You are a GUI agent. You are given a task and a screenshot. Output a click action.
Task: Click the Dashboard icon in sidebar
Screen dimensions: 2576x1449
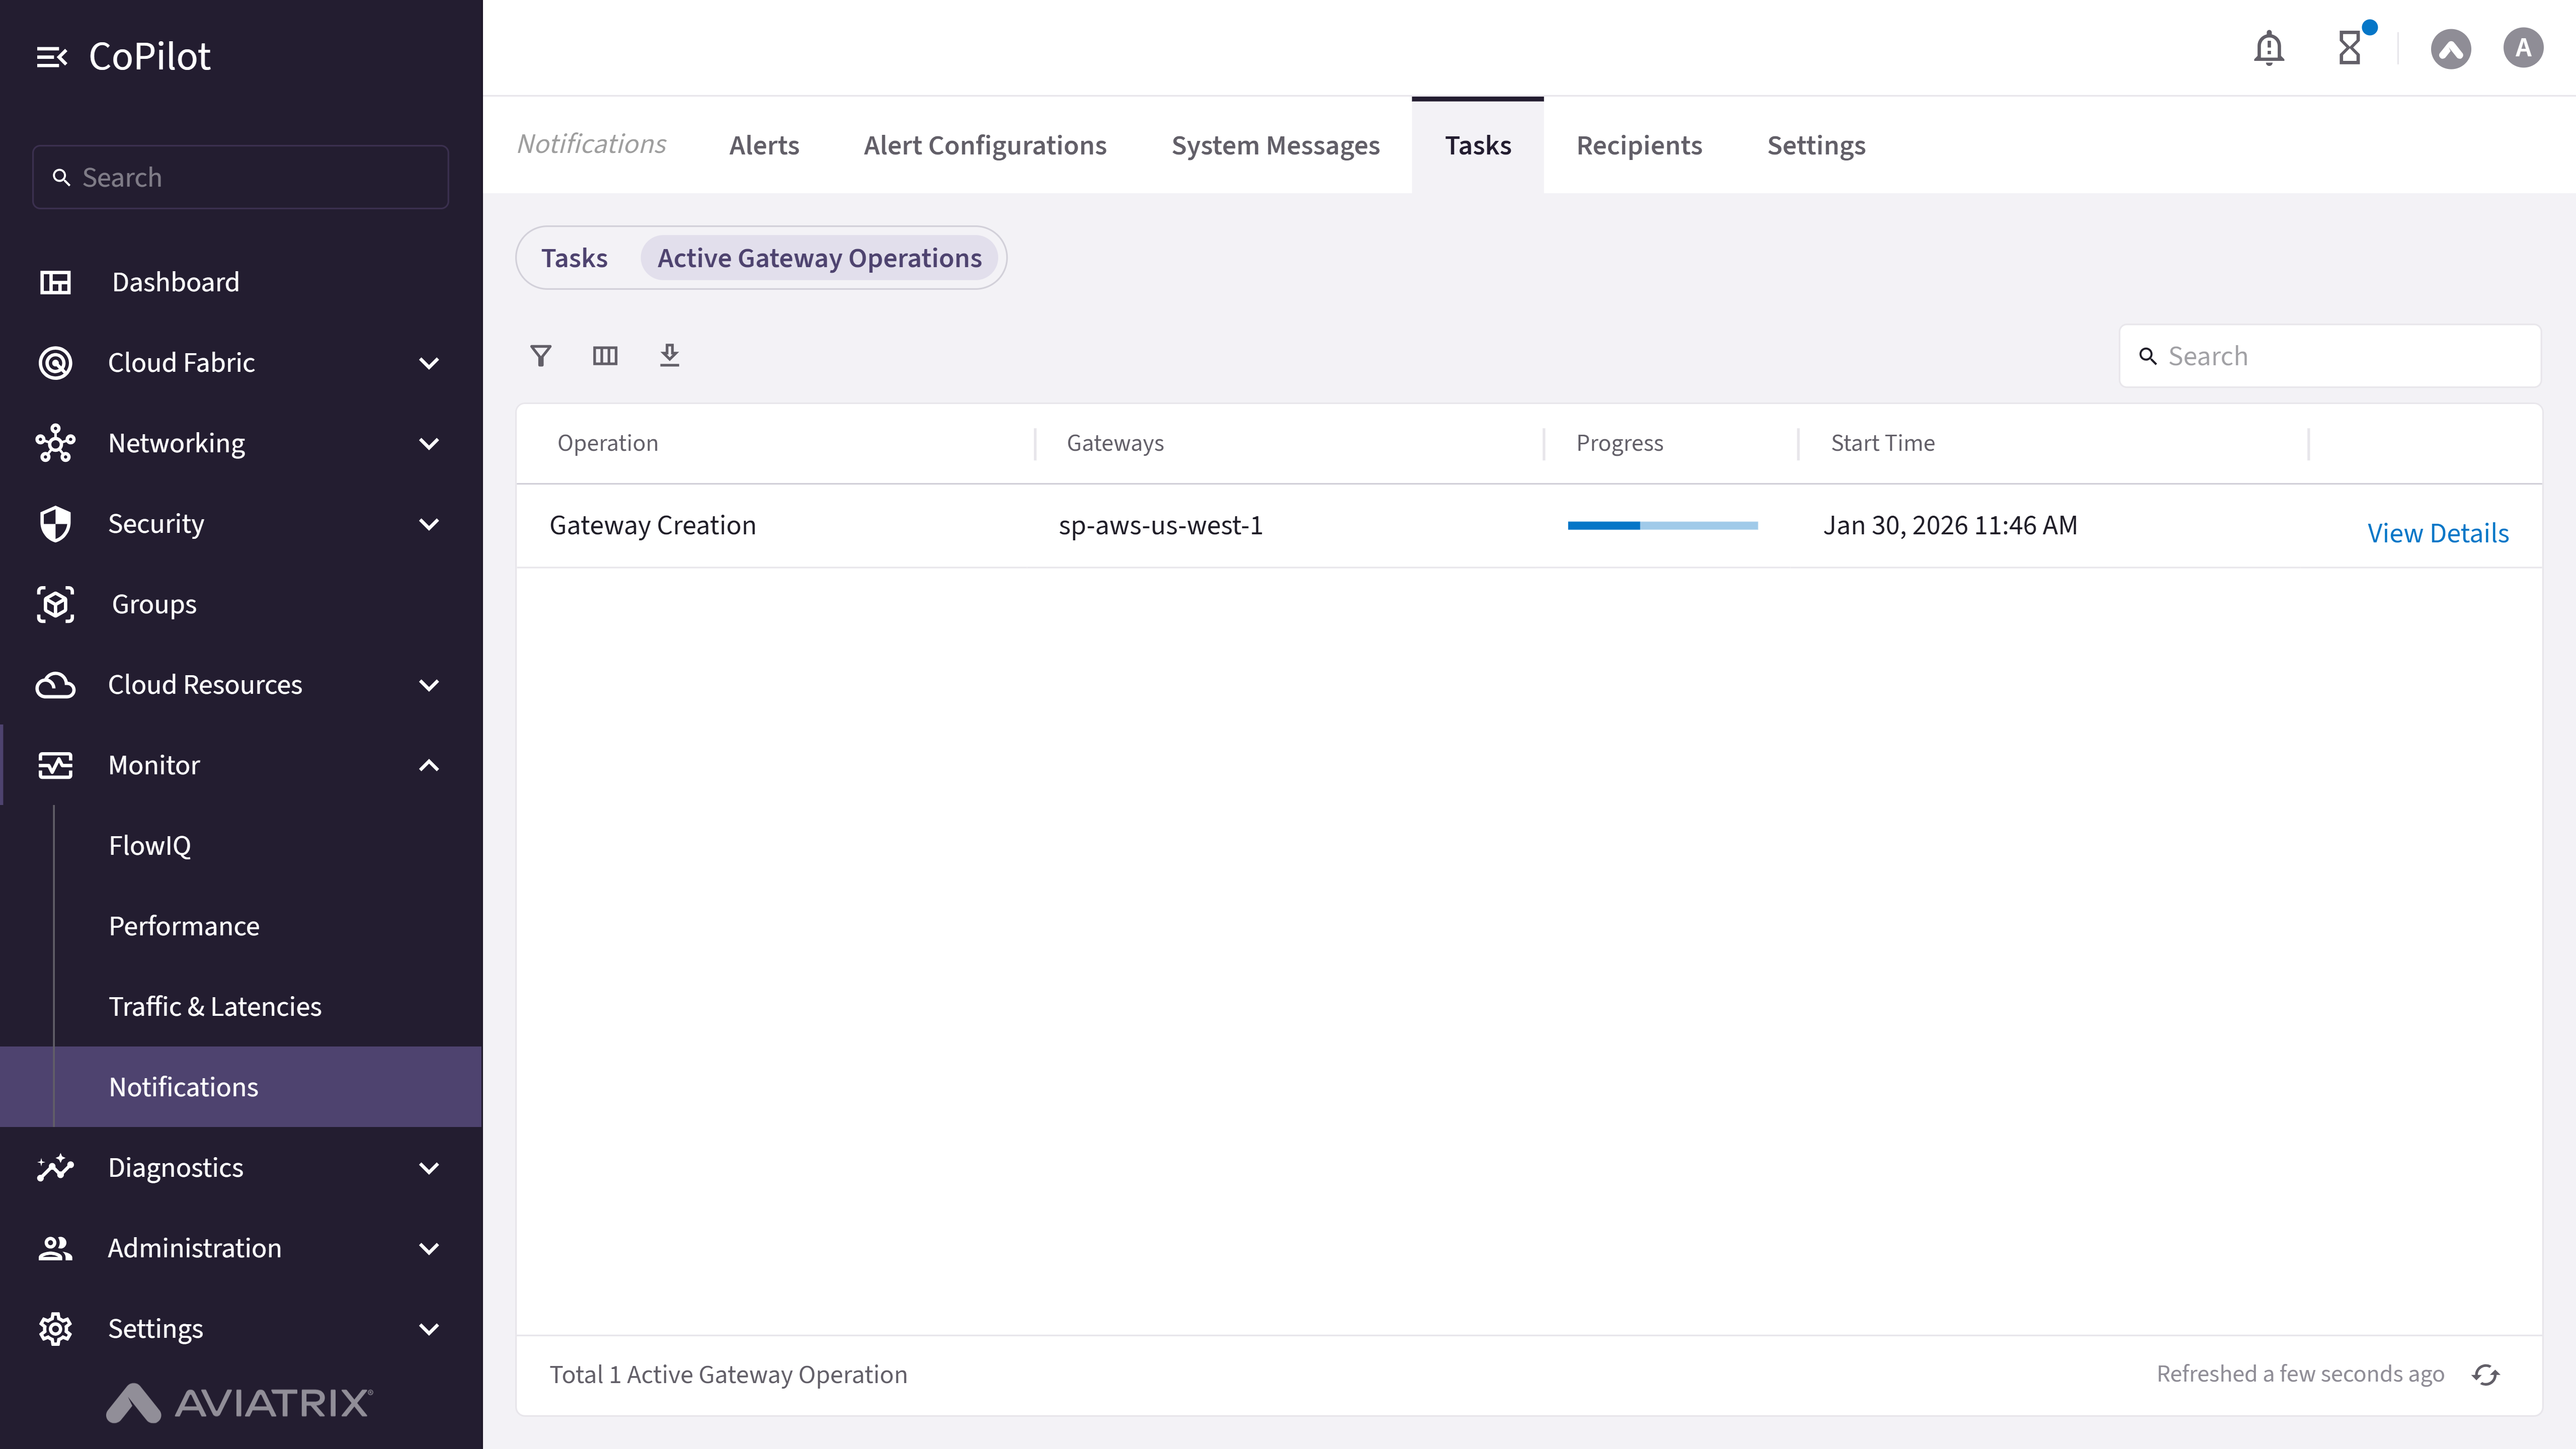[x=55, y=282]
